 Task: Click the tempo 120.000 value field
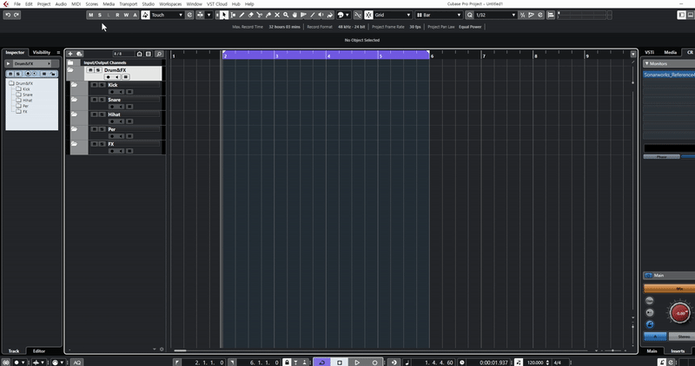point(535,363)
